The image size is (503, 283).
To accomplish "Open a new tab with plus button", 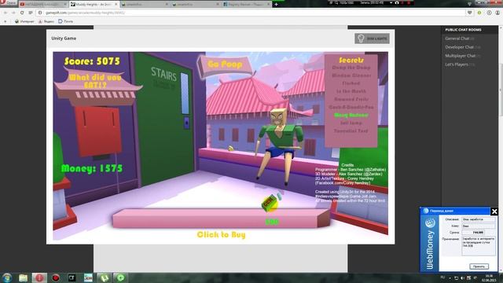I will point(276,4).
